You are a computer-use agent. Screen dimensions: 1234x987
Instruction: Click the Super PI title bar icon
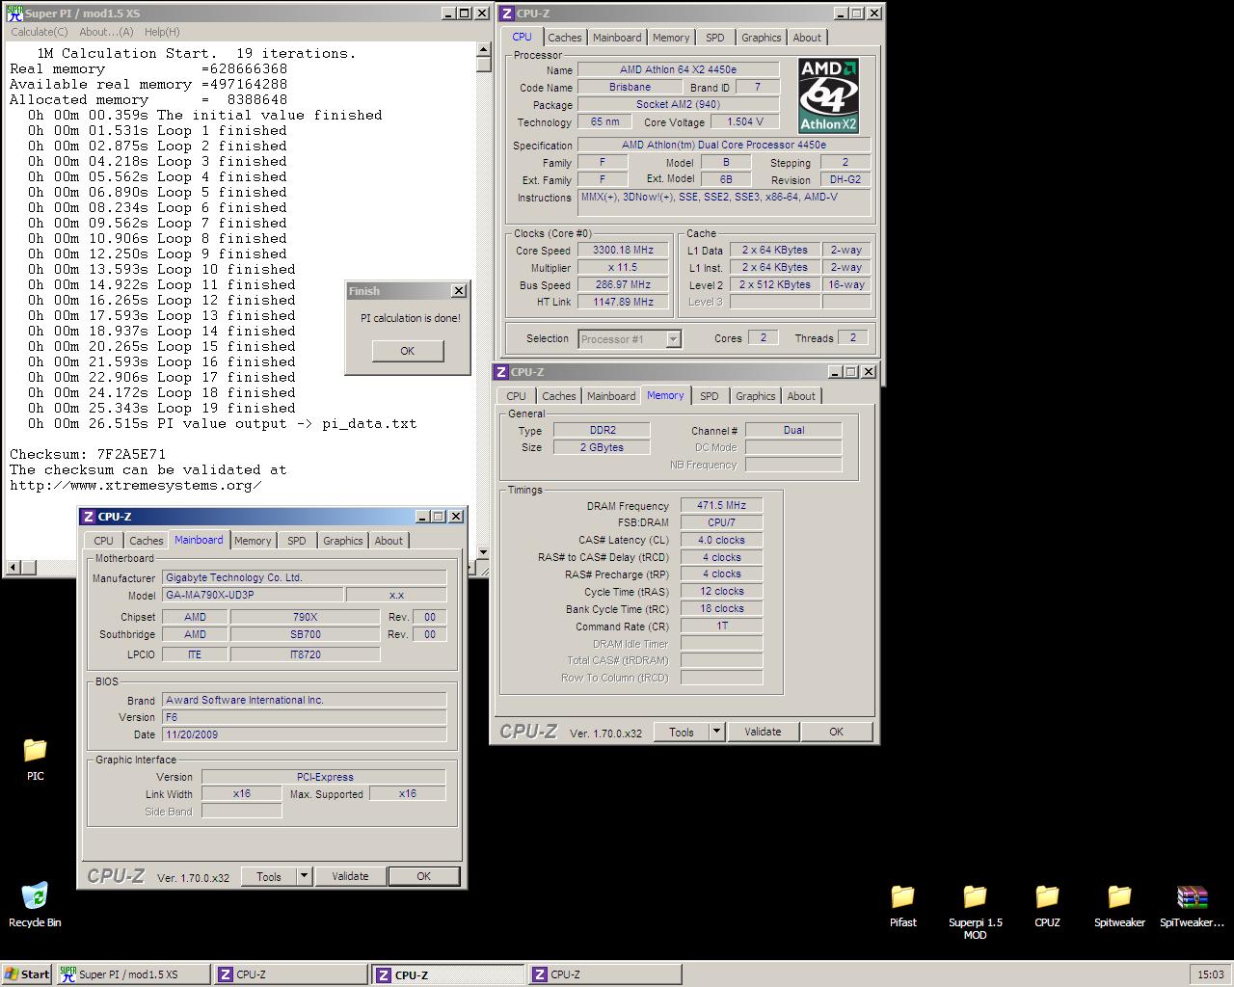point(14,13)
